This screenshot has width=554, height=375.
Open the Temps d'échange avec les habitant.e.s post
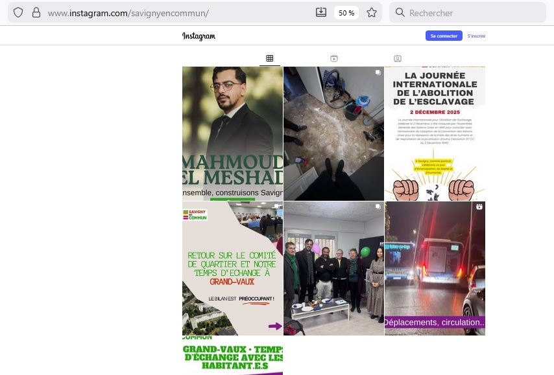(232, 356)
